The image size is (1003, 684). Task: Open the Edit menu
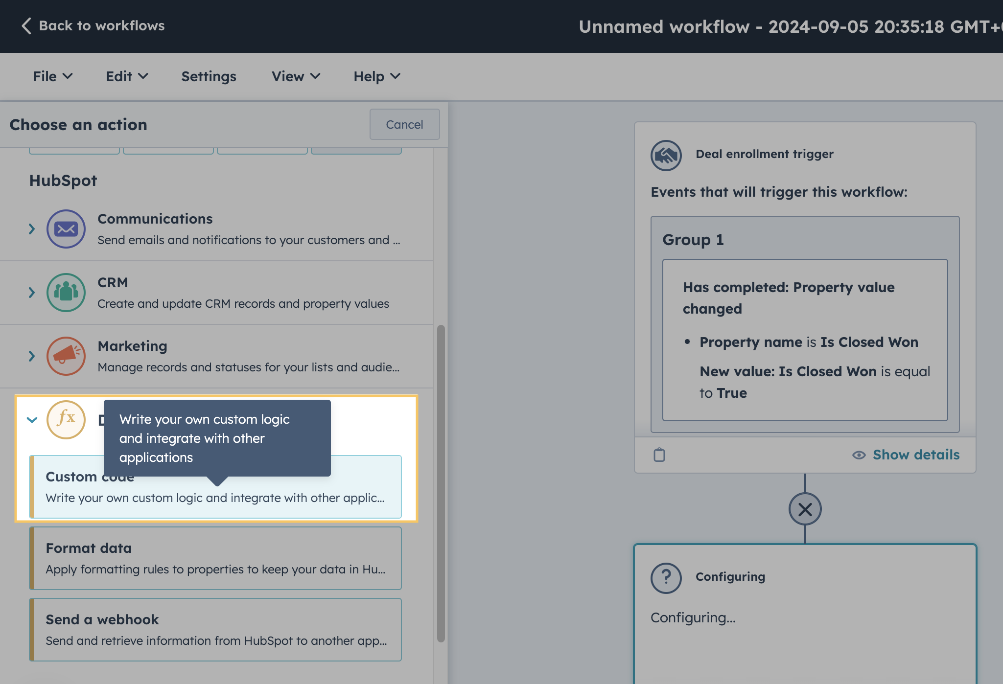click(x=127, y=76)
